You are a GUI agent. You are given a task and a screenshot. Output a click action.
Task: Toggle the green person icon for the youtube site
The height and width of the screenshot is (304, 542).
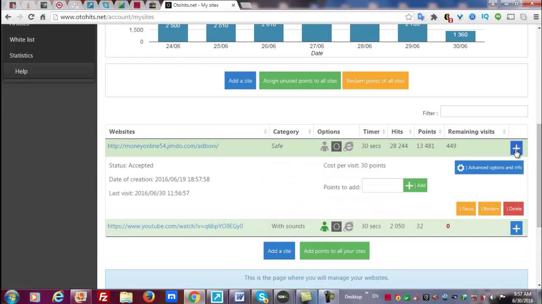click(324, 227)
